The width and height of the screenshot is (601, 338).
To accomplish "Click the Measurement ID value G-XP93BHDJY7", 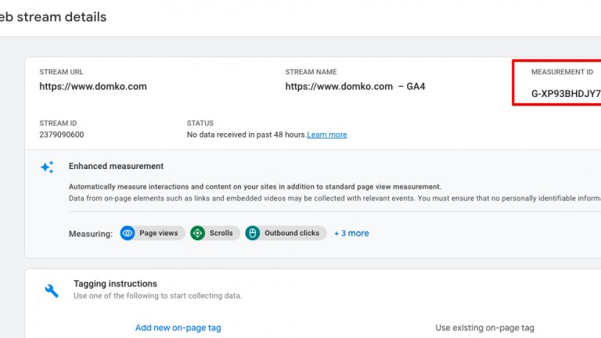I will coord(565,94).
